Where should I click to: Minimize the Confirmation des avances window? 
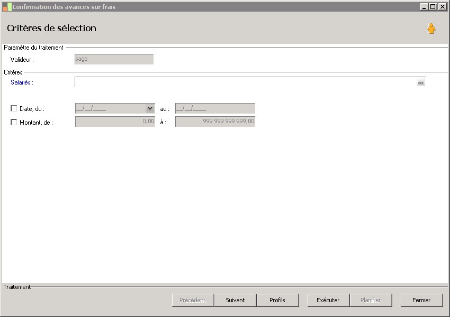(x=424, y=6)
